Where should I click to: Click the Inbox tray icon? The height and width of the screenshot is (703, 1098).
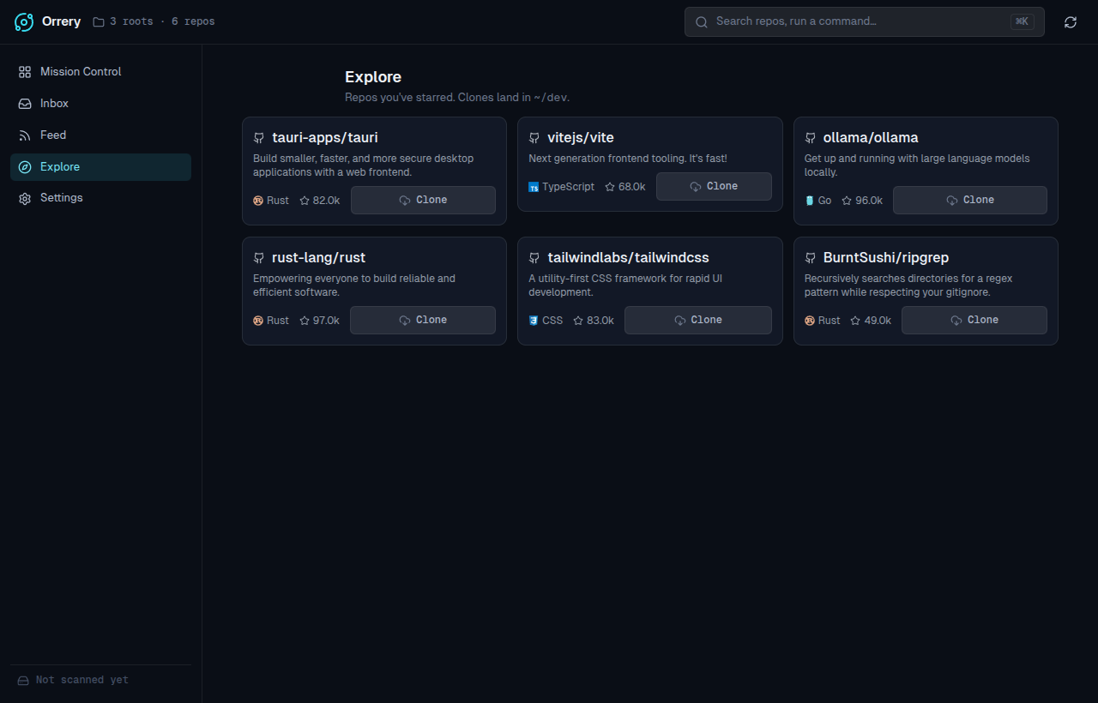(25, 104)
